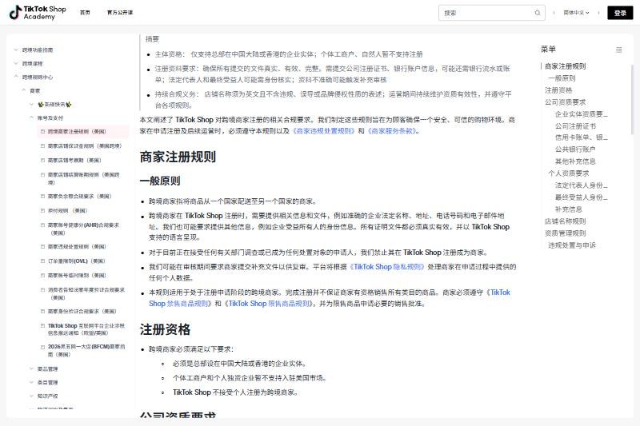Viewport: 640px width, 426px height.
Task: Expand the 商品管理 tree node
Action: click(x=31, y=369)
